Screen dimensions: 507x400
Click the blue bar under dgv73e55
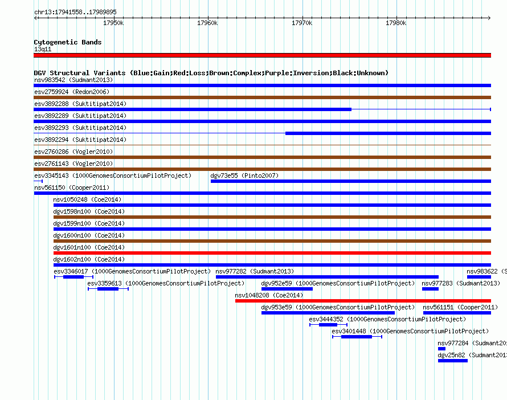(x=351, y=181)
